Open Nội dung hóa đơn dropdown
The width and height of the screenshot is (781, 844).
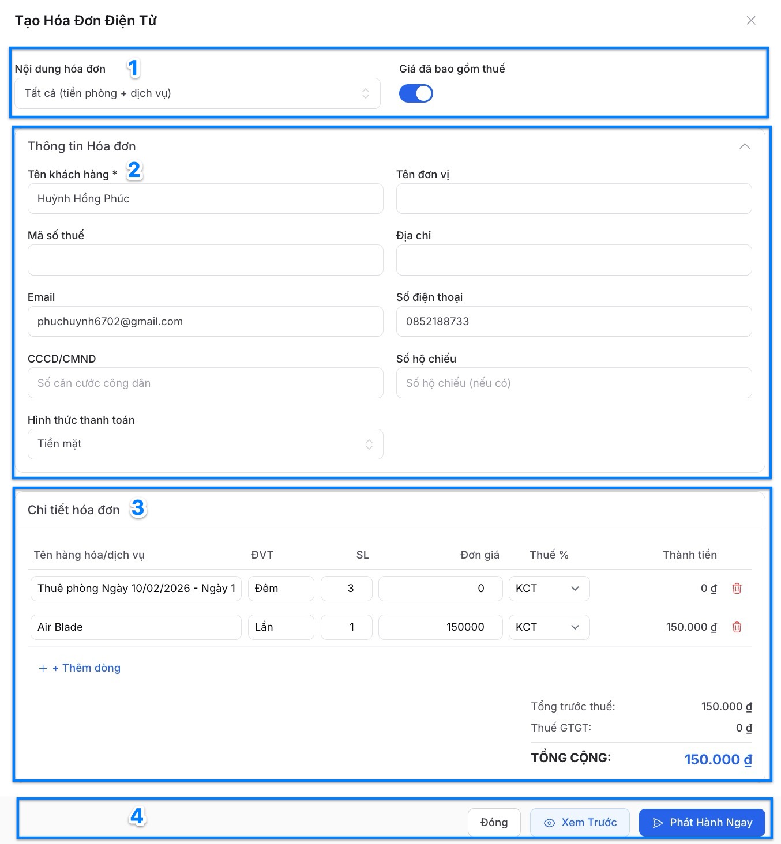click(x=197, y=93)
